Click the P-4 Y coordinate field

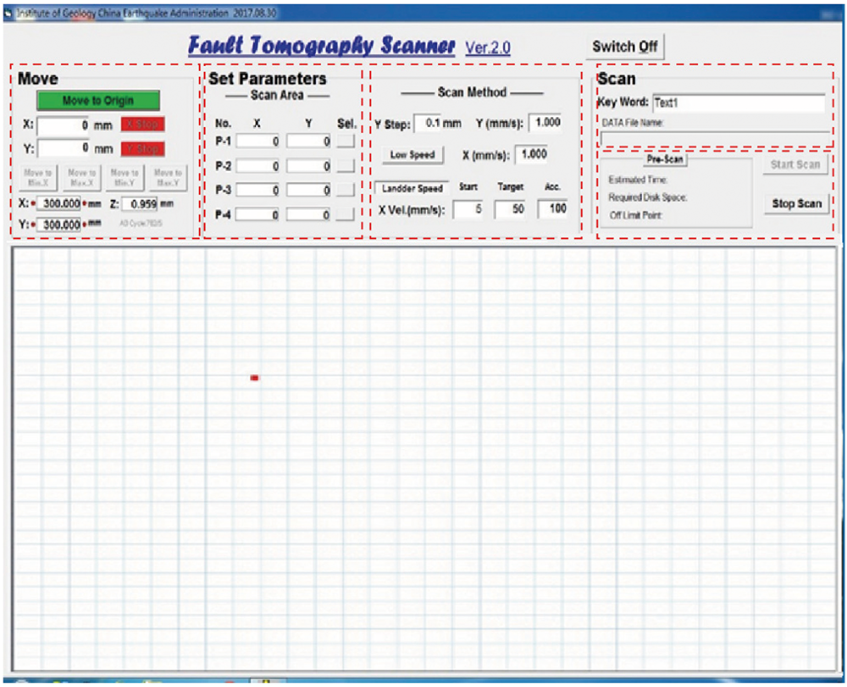click(308, 214)
